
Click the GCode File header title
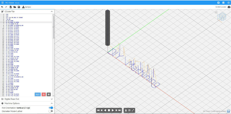(9, 12)
